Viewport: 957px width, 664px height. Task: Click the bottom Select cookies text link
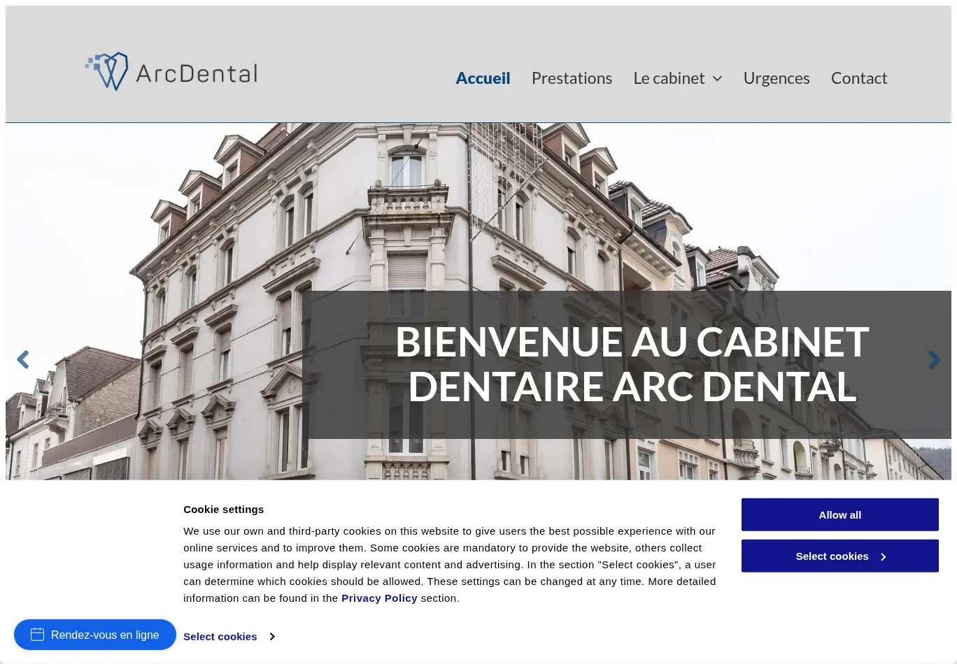point(220,637)
